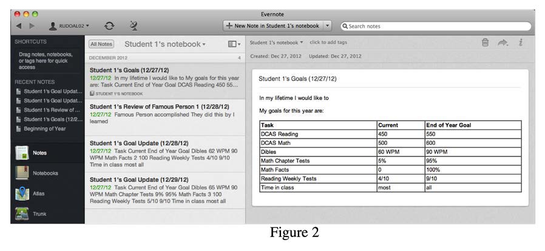Click the 'Reading Weekly Tests' cell
This screenshot has width=545, height=251.
point(318,178)
